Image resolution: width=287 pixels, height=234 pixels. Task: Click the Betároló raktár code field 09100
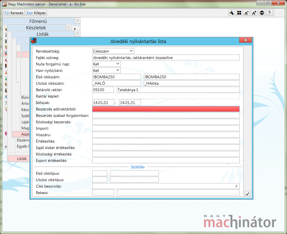[x=103, y=90]
